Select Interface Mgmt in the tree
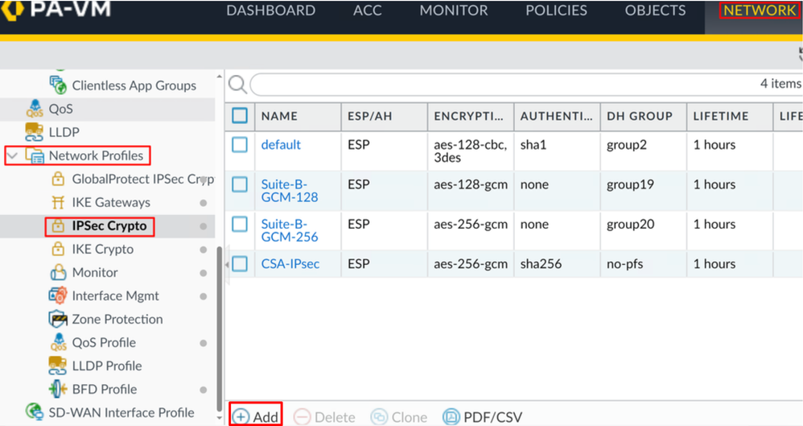This screenshot has width=803, height=426. click(x=115, y=296)
